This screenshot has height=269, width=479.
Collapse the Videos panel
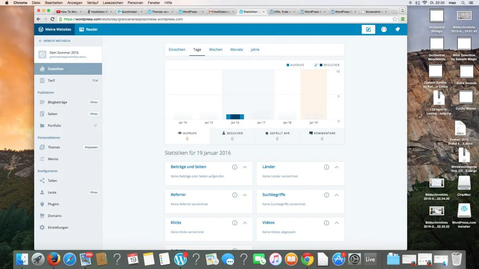337,223
